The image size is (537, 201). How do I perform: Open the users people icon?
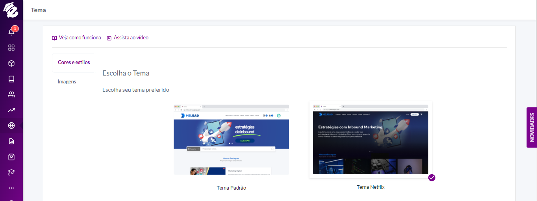click(x=11, y=94)
